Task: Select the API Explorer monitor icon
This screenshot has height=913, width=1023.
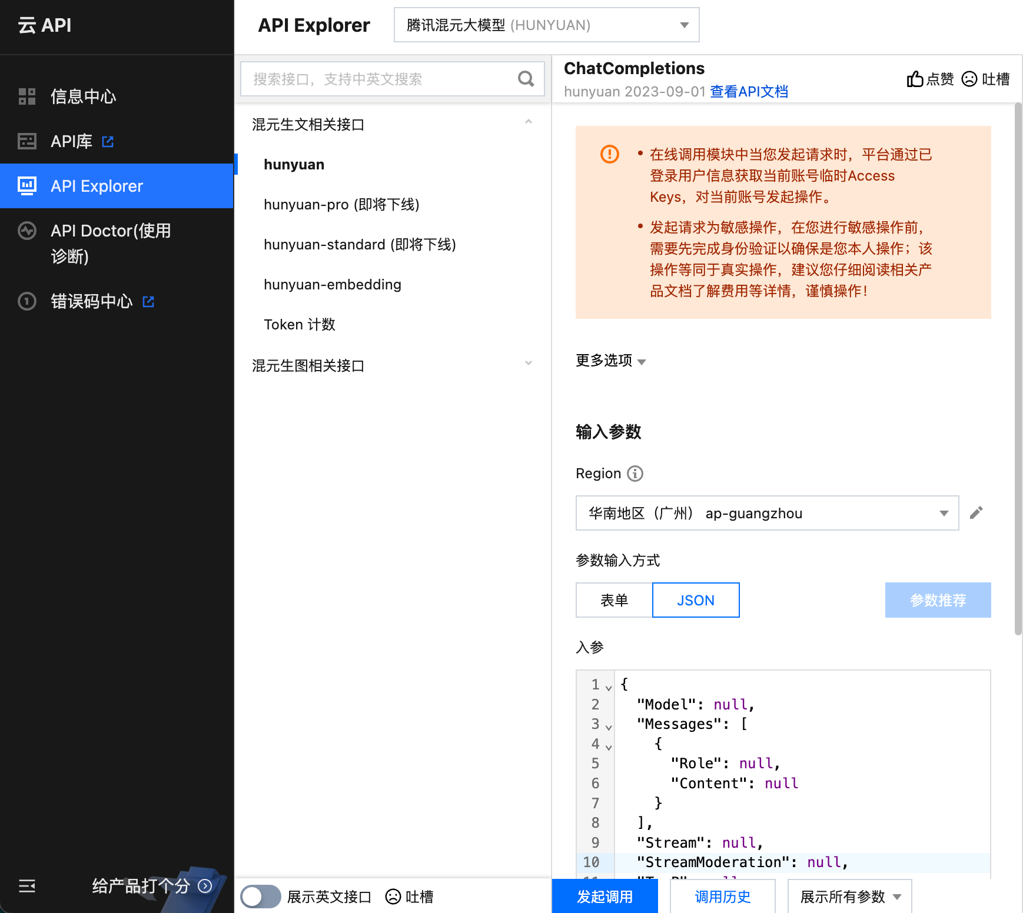Action: pos(27,186)
